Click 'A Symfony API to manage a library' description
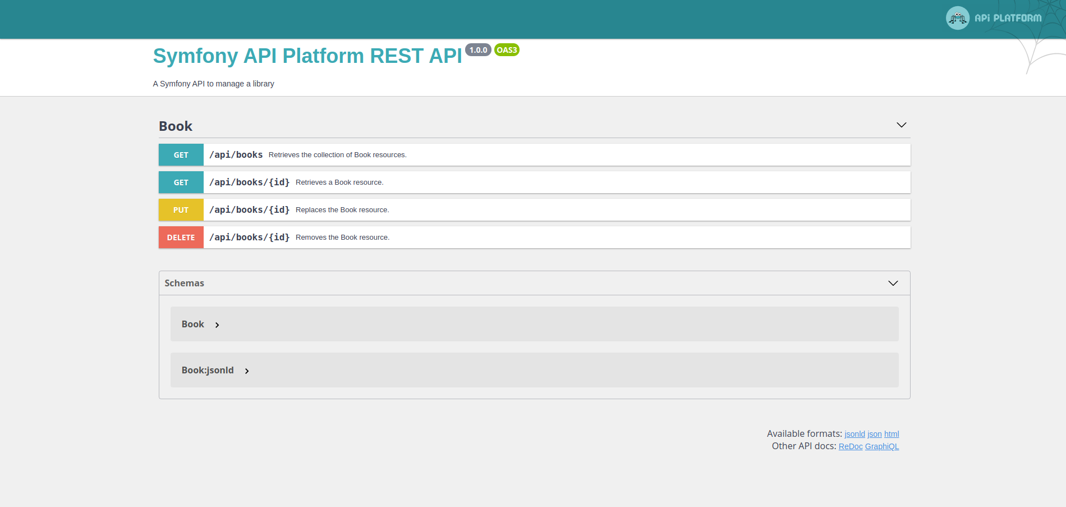The image size is (1066, 507). coord(214,84)
